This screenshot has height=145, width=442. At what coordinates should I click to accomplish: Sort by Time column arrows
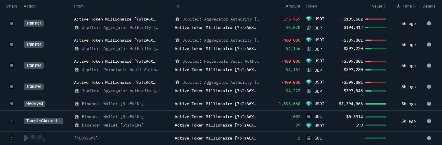point(414,6)
